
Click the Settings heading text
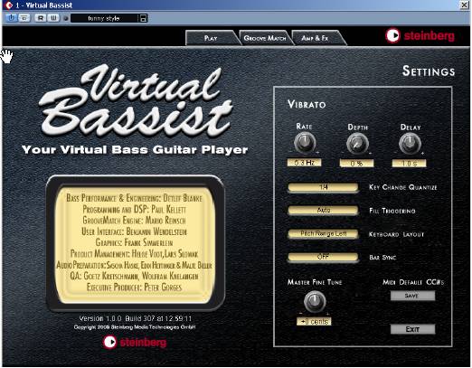pos(429,71)
